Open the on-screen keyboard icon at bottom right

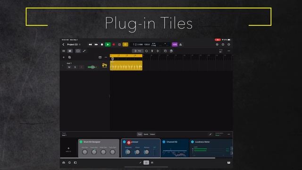click(x=229, y=162)
